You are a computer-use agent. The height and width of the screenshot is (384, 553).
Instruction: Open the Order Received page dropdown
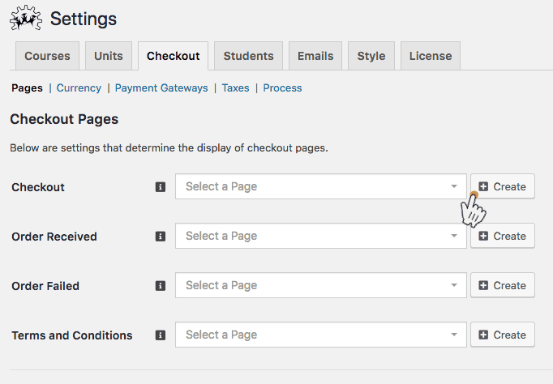pos(321,236)
